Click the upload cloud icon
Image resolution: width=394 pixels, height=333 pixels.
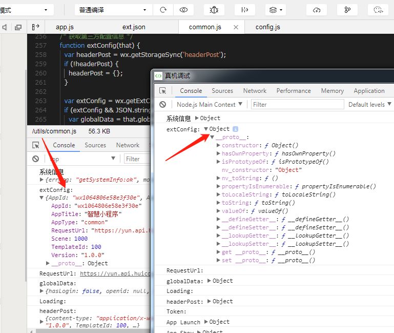click(317, 10)
